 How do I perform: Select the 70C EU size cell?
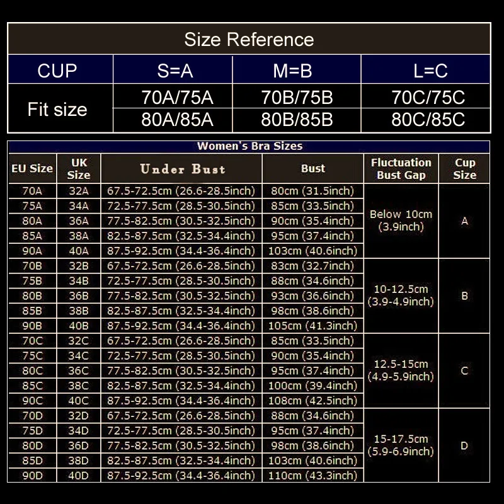tap(32, 341)
